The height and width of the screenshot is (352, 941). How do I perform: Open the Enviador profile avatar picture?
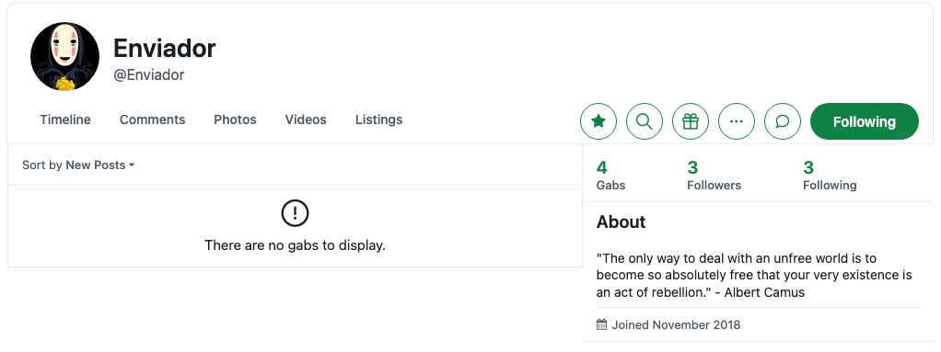(64, 57)
